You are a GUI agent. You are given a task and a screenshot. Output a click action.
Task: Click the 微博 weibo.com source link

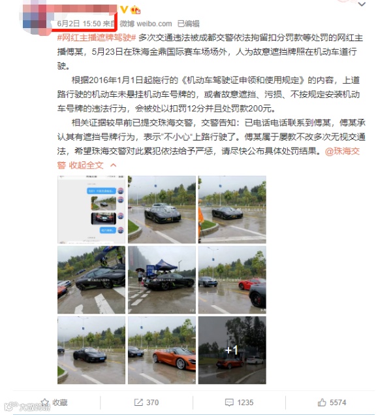point(146,24)
